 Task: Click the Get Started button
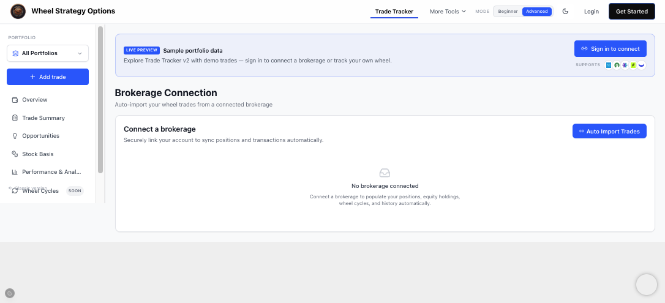tap(631, 12)
